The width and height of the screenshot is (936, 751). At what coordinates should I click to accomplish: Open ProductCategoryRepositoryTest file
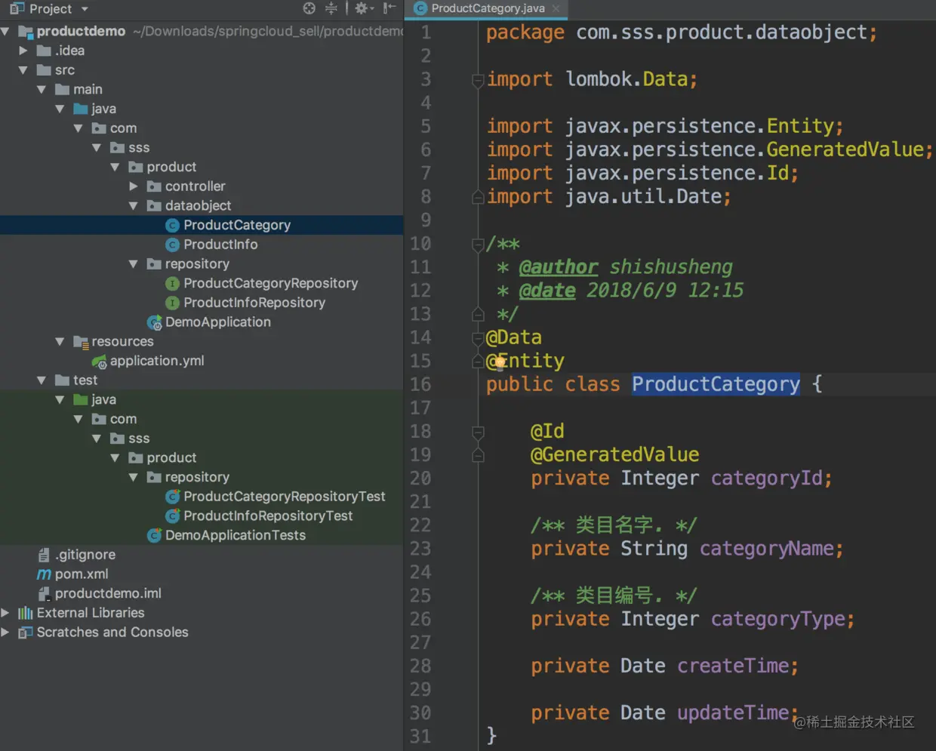[x=285, y=497]
